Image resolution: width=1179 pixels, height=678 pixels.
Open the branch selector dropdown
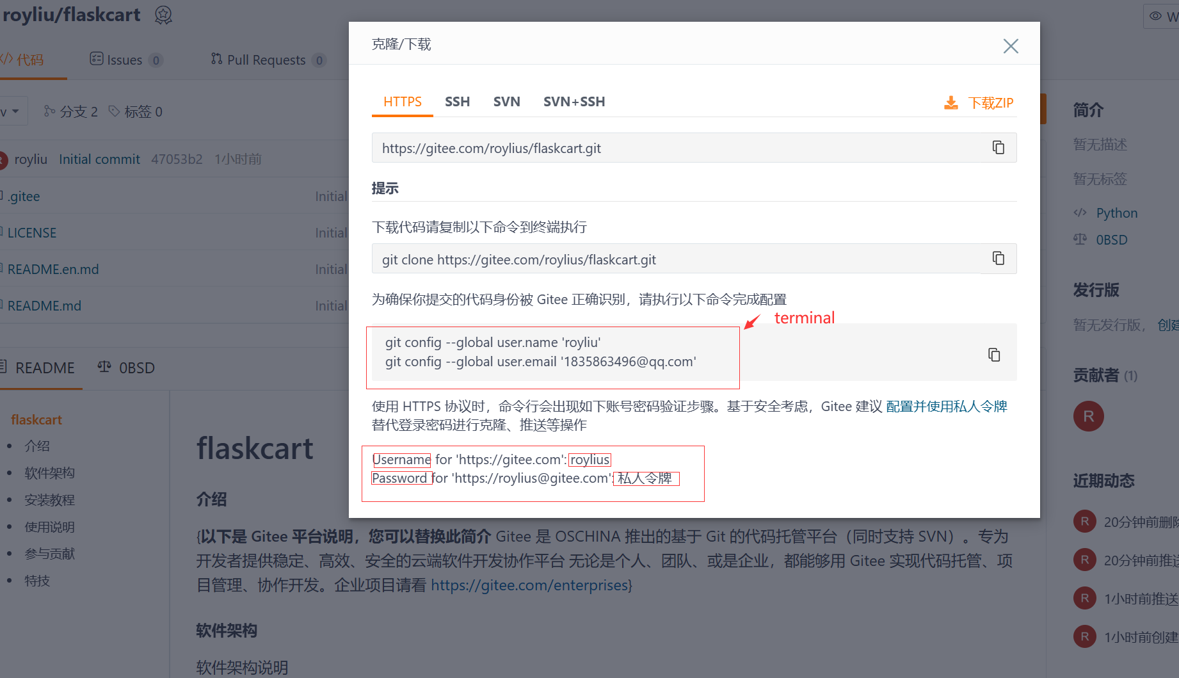tap(13, 111)
